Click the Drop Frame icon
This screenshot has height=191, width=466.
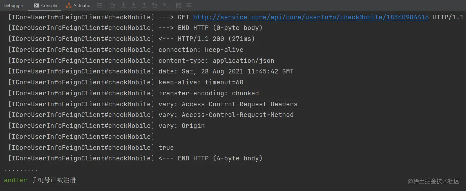(x=155, y=5)
